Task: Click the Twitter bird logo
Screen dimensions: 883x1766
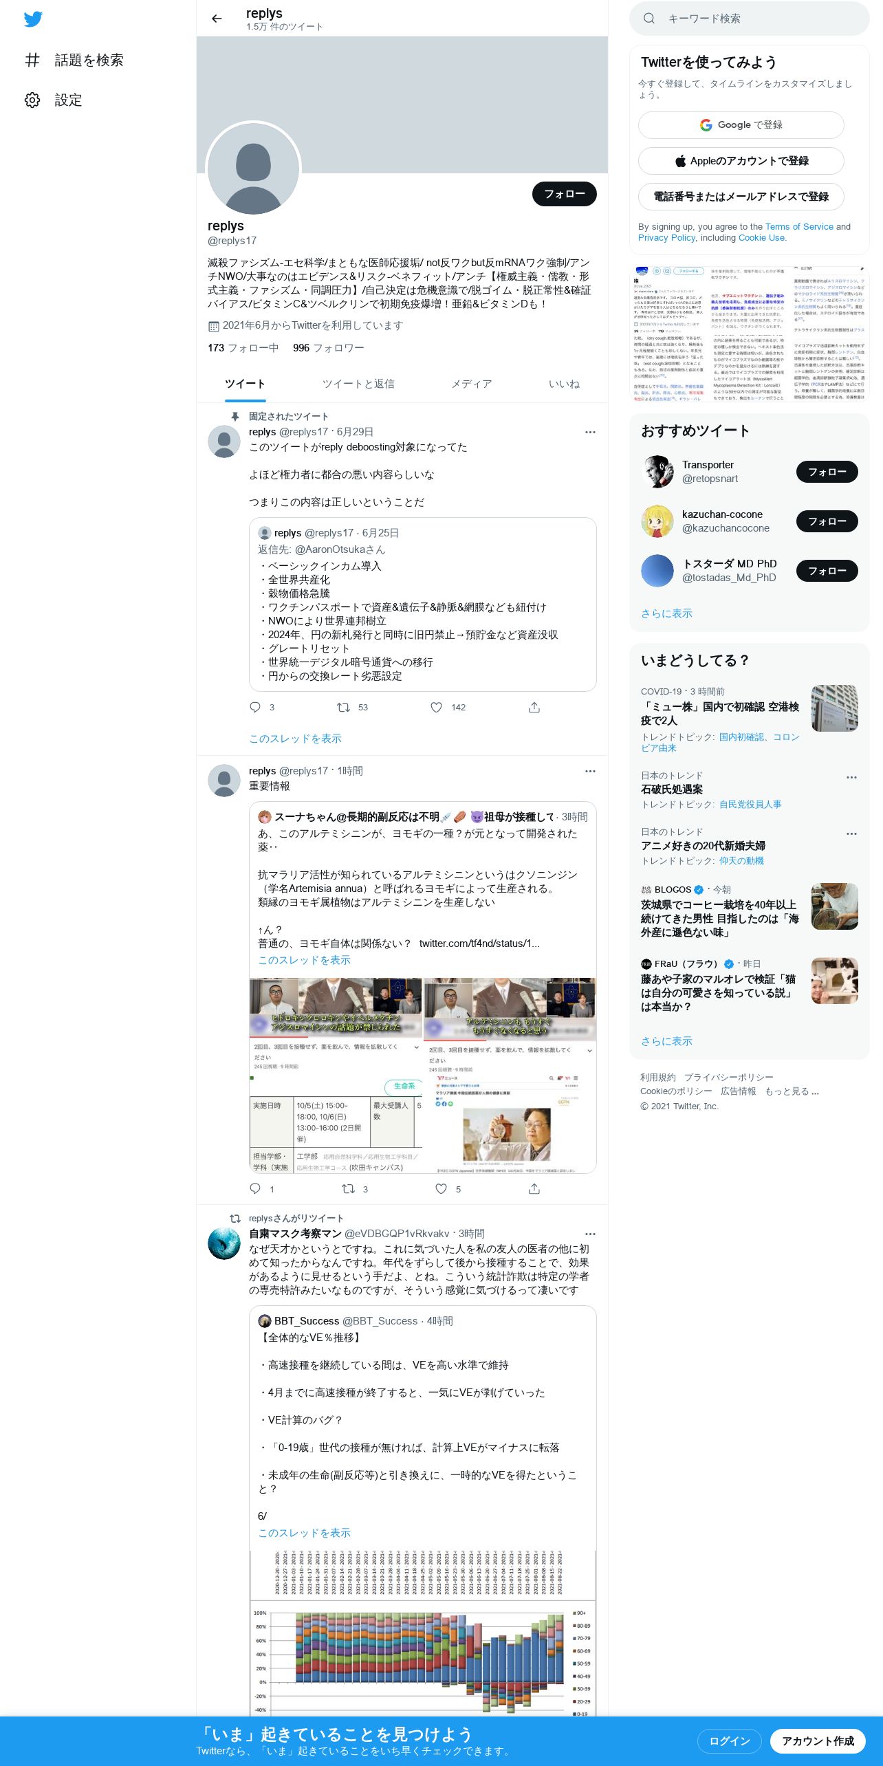Action: click(x=33, y=19)
